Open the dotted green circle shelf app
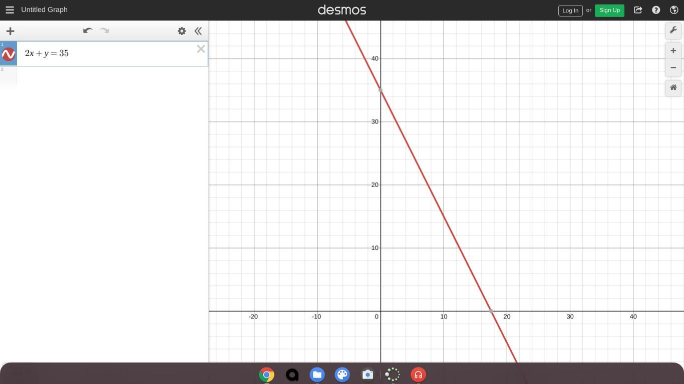The width and height of the screenshot is (684, 384). (393, 374)
